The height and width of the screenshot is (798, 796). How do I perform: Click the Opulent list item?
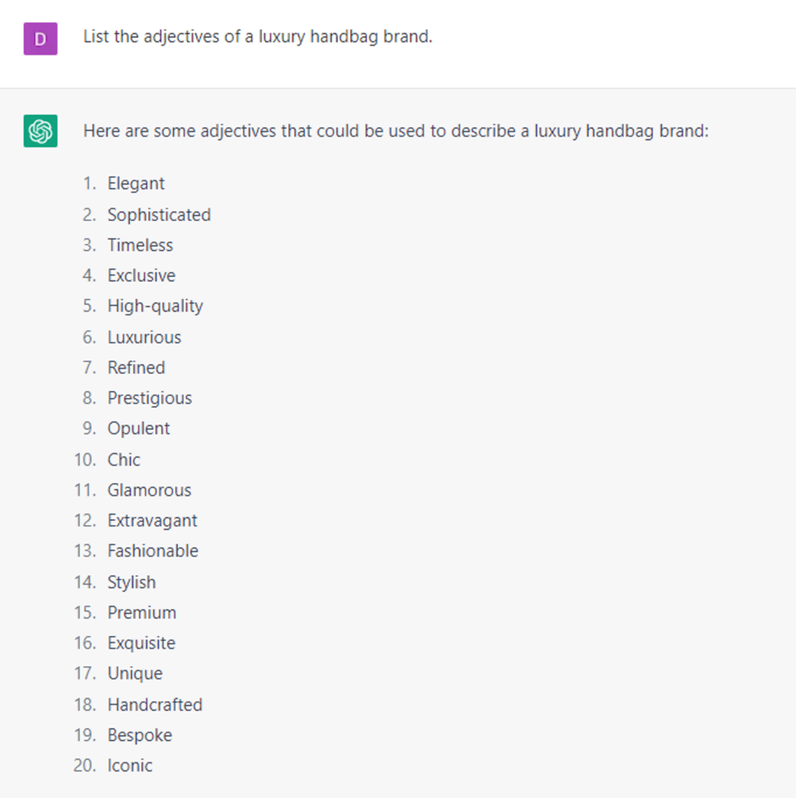click(x=139, y=429)
